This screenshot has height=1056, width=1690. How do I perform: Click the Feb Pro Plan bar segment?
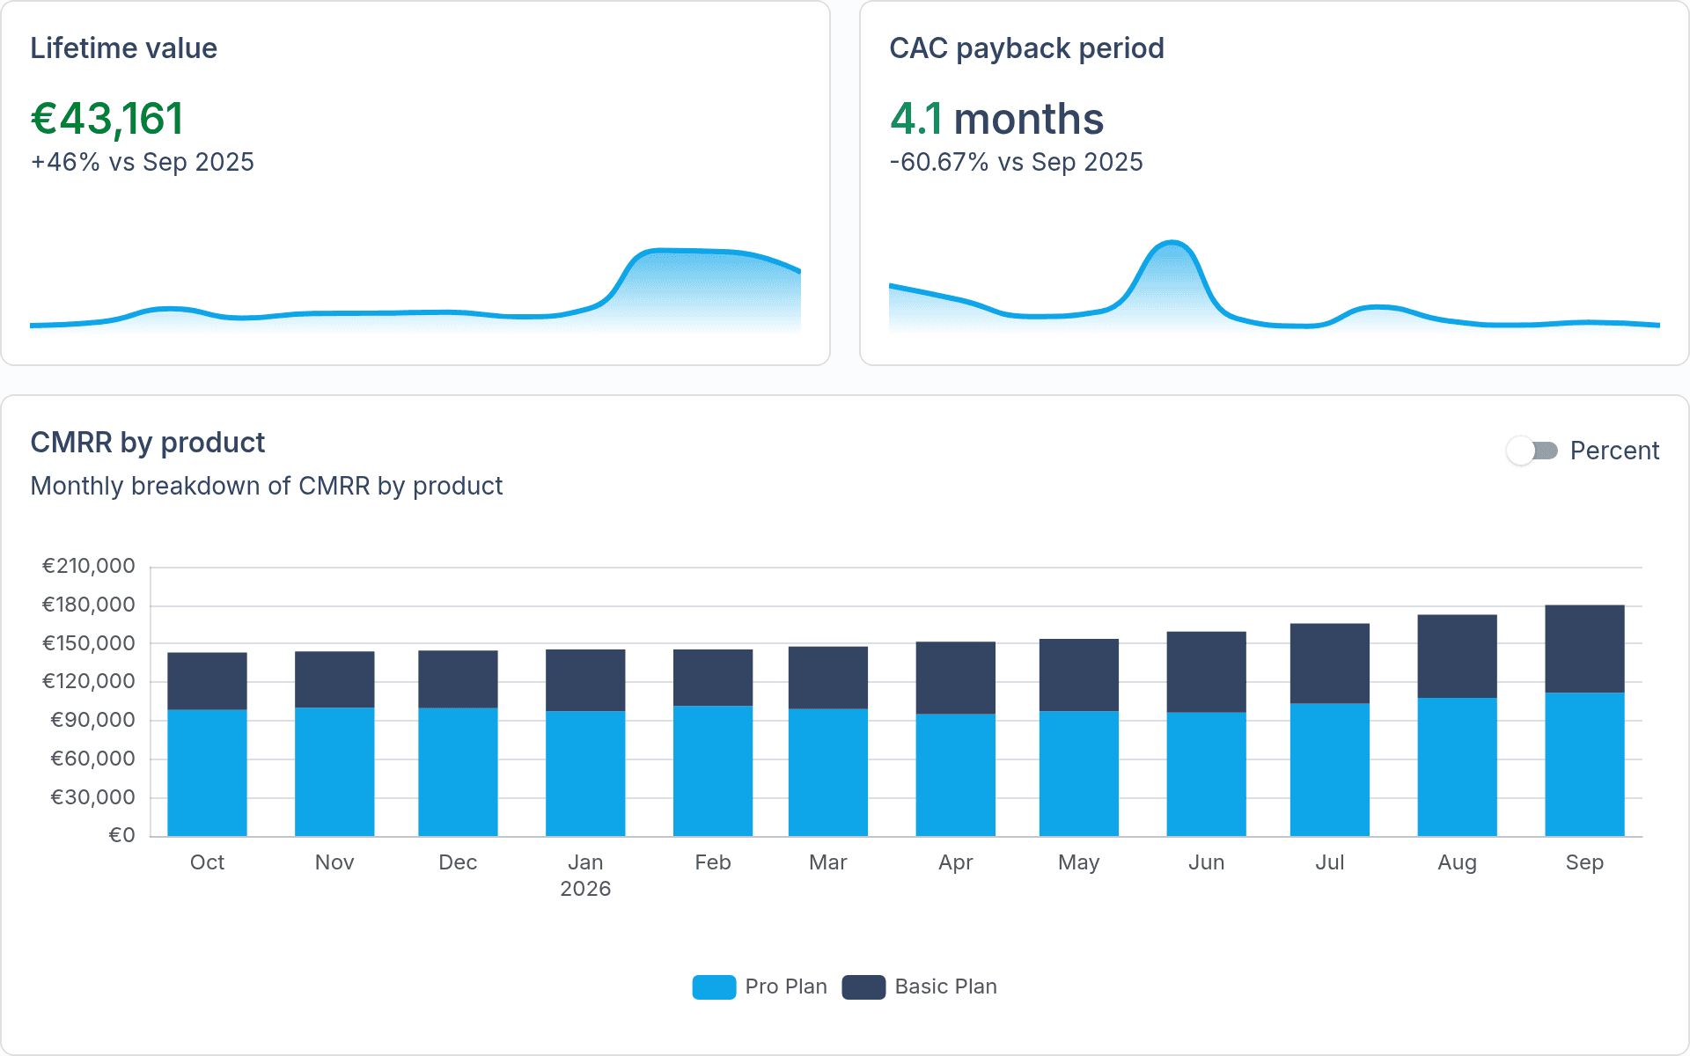713,771
